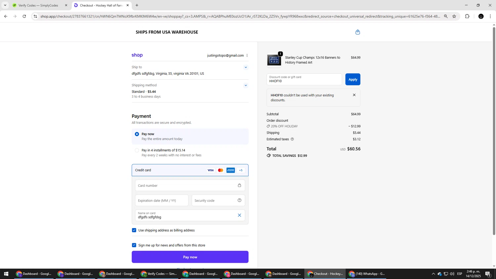Dismiss the HHOF10 discount error message
The image size is (496, 279).
point(354,95)
